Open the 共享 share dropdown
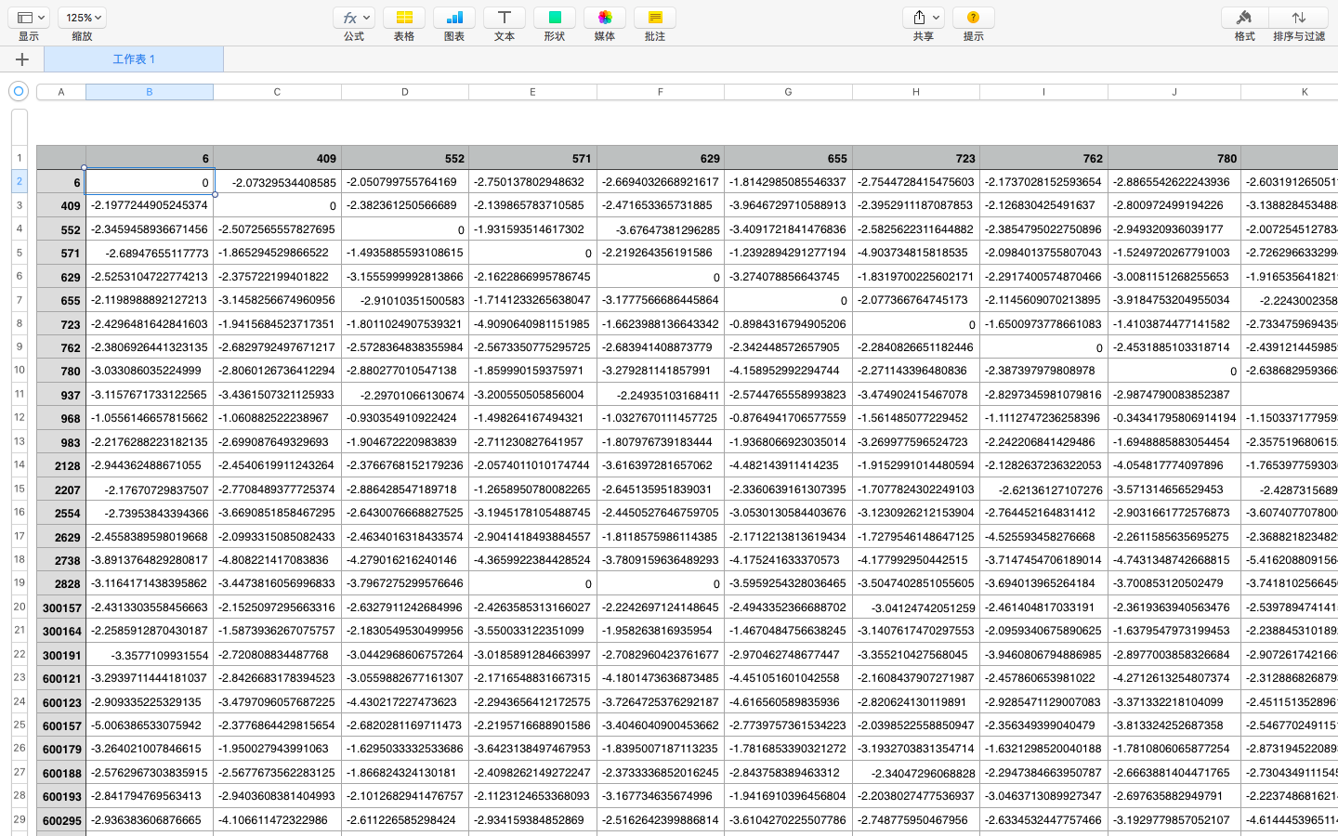 (x=924, y=18)
